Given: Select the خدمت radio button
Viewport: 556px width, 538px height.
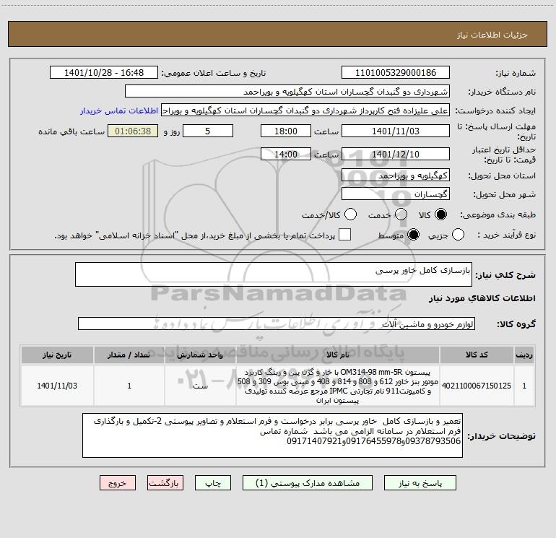Looking at the screenshot, I should (401, 214).
